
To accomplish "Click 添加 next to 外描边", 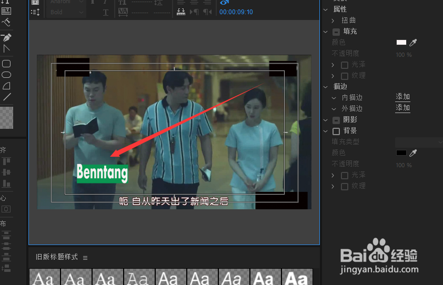I will (x=402, y=108).
